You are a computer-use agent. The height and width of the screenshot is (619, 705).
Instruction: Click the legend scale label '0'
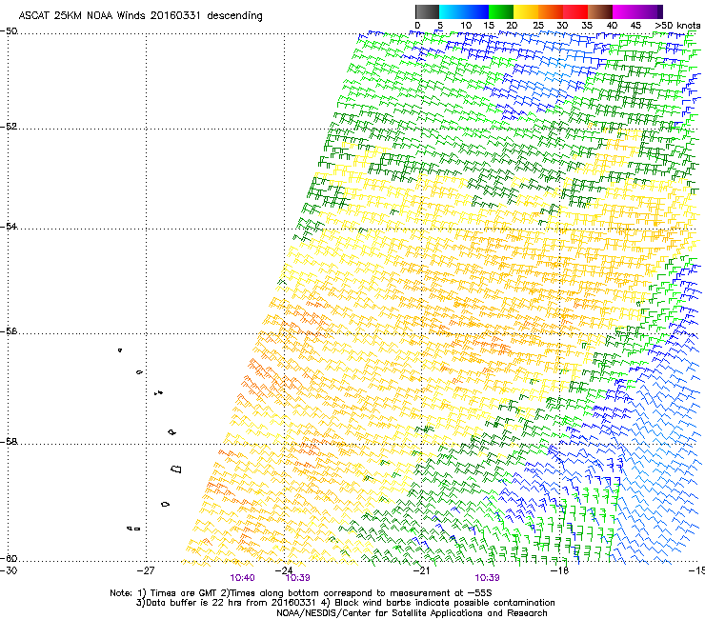(x=417, y=26)
